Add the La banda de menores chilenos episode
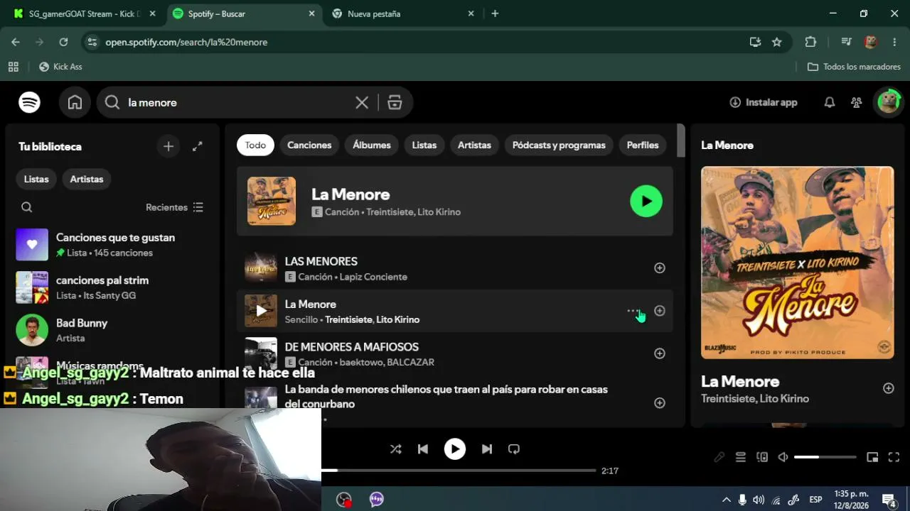The height and width of the screenshot is (511, 910). point(660,403)
